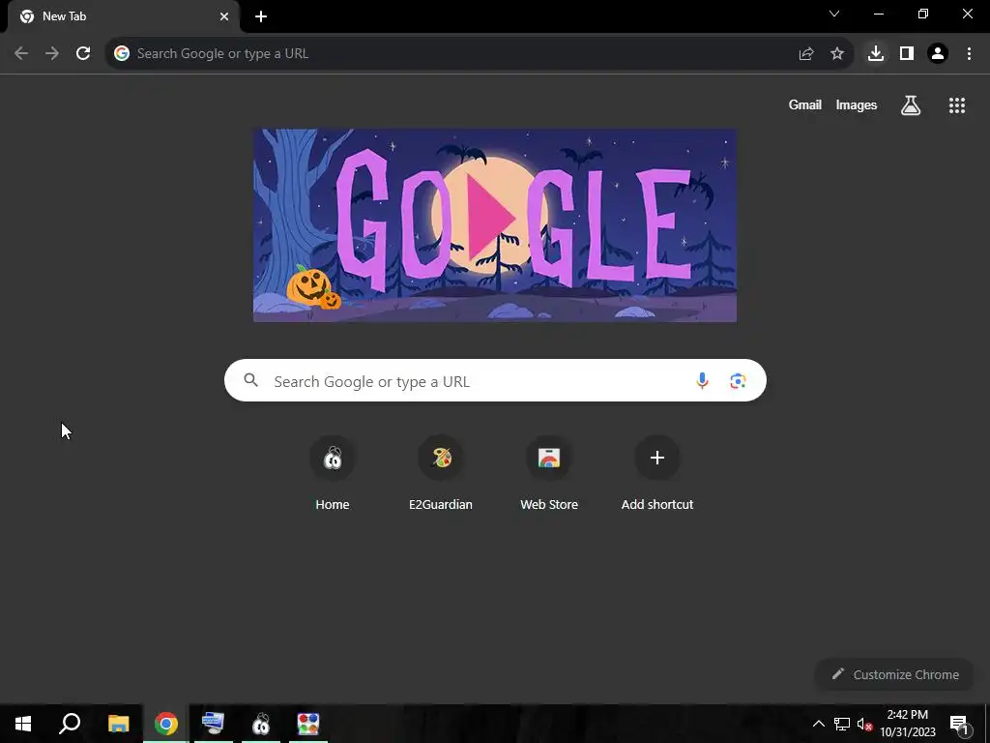Open the eyes icon app in taskbar
990x743 pixels.
click(261, 724)
